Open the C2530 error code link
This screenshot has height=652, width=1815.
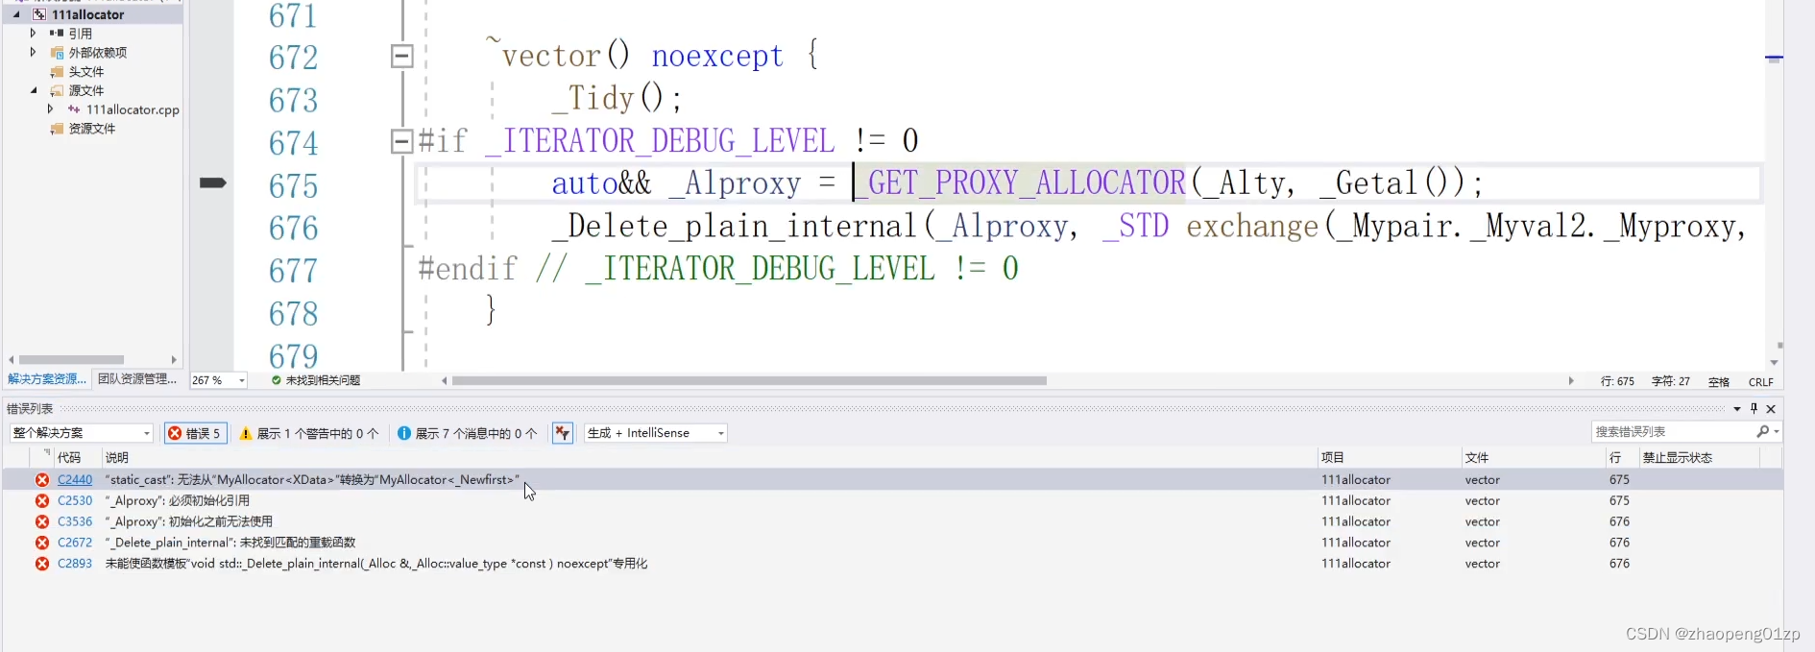[x=75, y=500]
